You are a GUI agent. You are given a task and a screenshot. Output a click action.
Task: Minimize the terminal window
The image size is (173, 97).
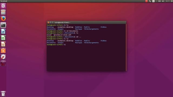[51, 22]
